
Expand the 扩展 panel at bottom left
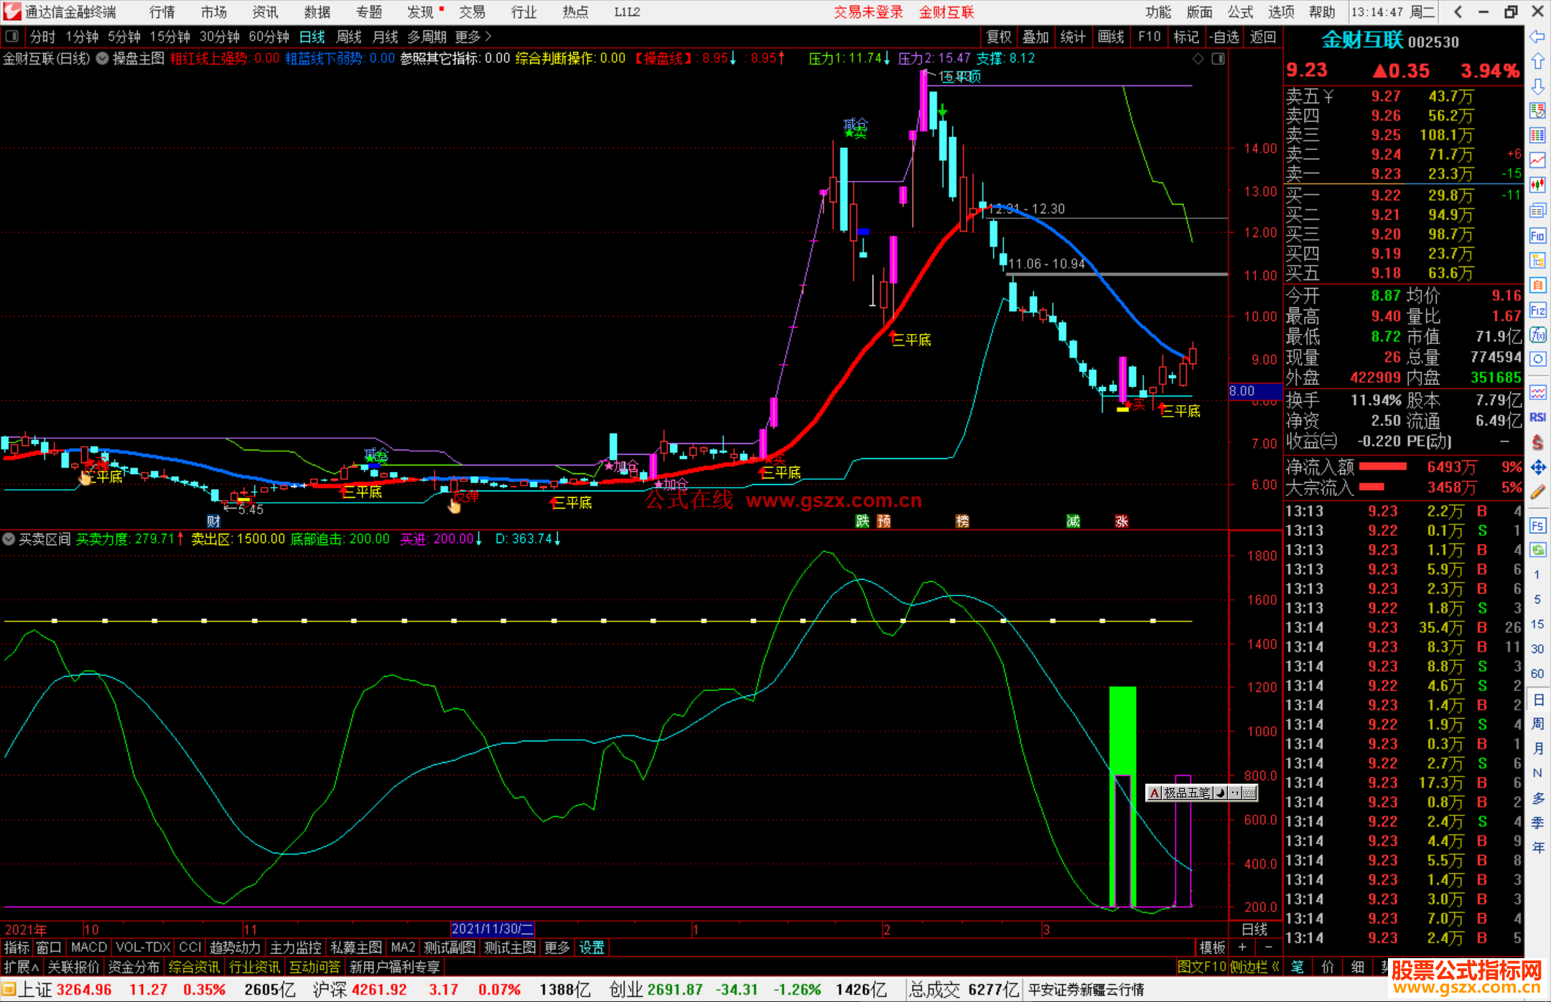22,967
